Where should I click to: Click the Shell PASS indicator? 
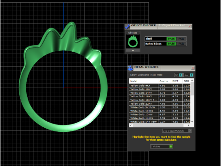click(x=171, y=39)
